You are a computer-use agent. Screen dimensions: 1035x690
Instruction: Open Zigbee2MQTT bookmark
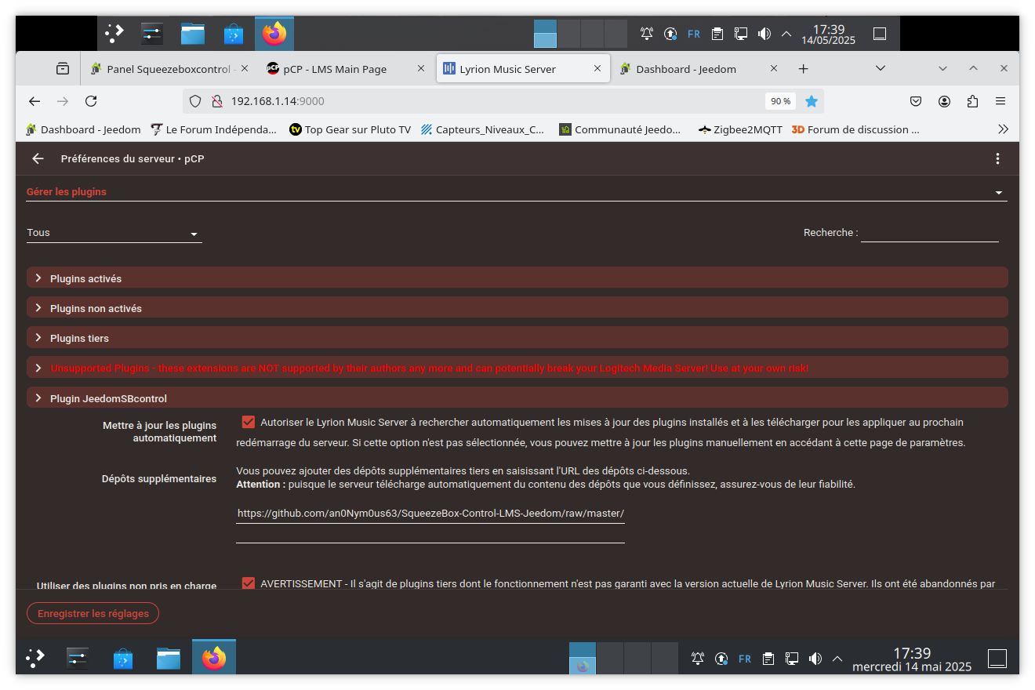(740, 129)
